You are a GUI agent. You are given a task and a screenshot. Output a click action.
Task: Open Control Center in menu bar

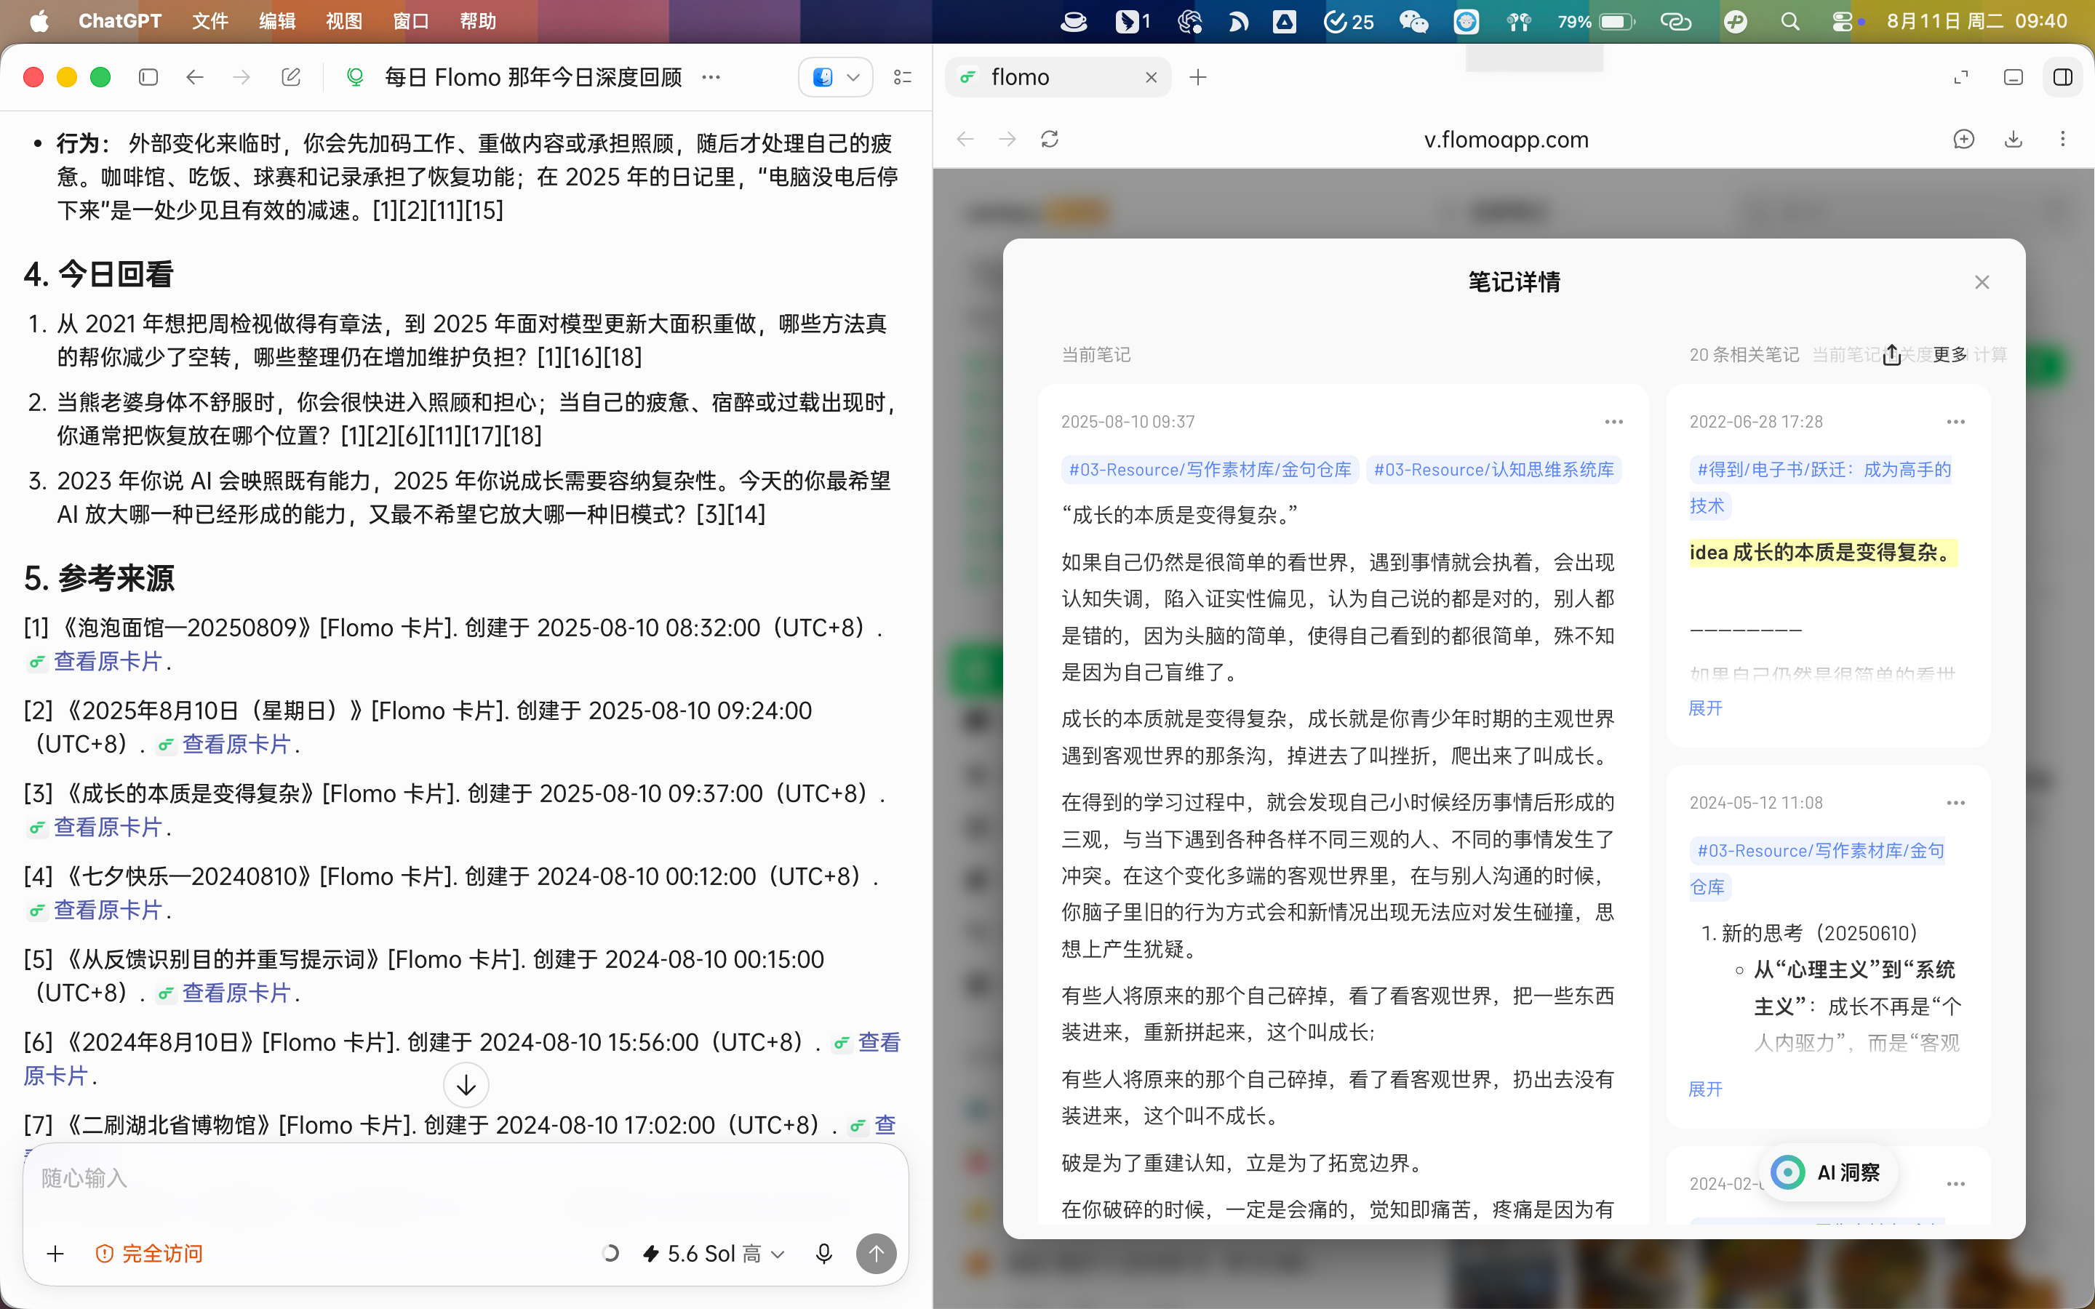(1841, 21)
